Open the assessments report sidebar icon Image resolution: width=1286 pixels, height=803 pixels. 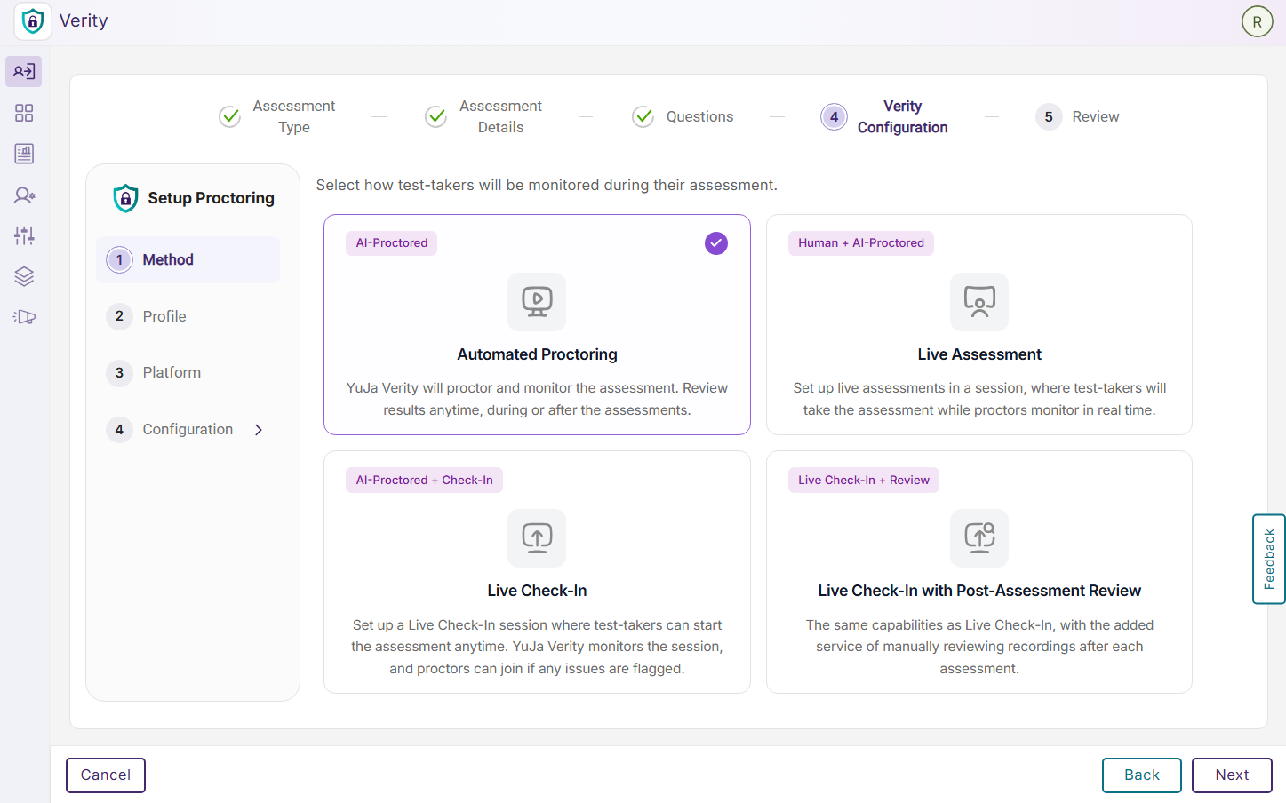24,154
